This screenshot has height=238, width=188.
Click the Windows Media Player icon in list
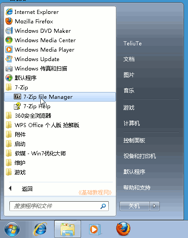coord(9,49)
